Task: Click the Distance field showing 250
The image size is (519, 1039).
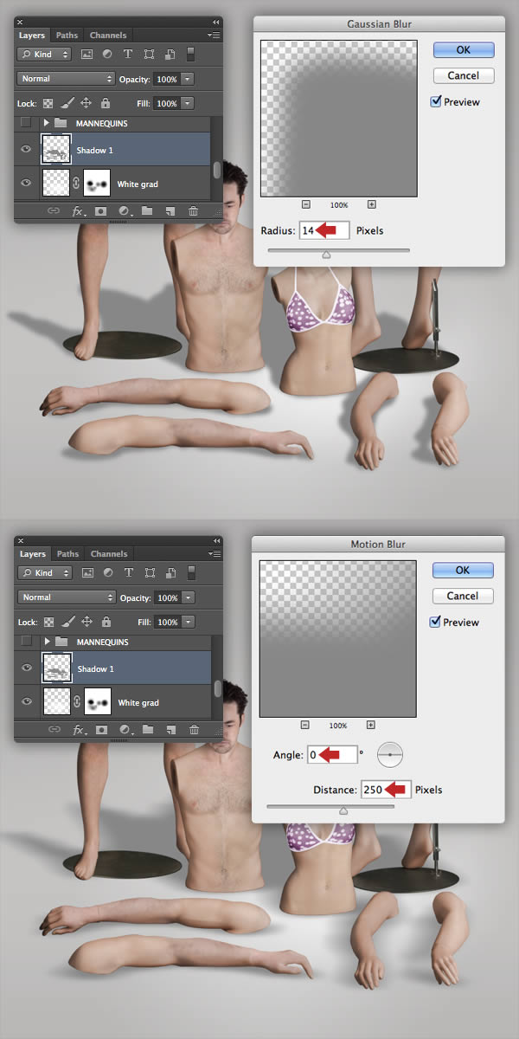Action: [386, 790]
